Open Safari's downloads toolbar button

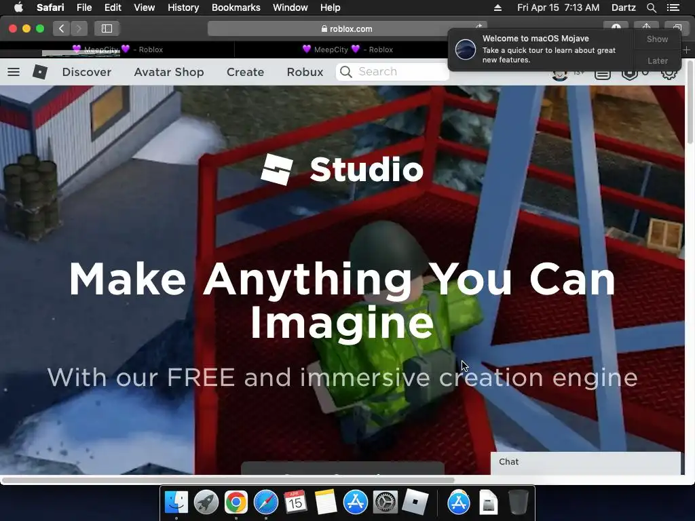click(x=616, y=26)
